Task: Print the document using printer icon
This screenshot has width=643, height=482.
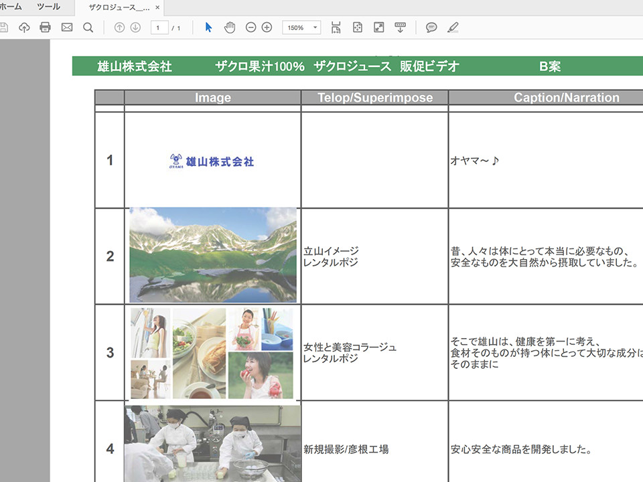Action: pos(45,27)
